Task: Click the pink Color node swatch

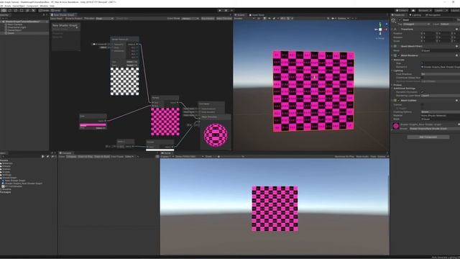Action: (93, 124)
